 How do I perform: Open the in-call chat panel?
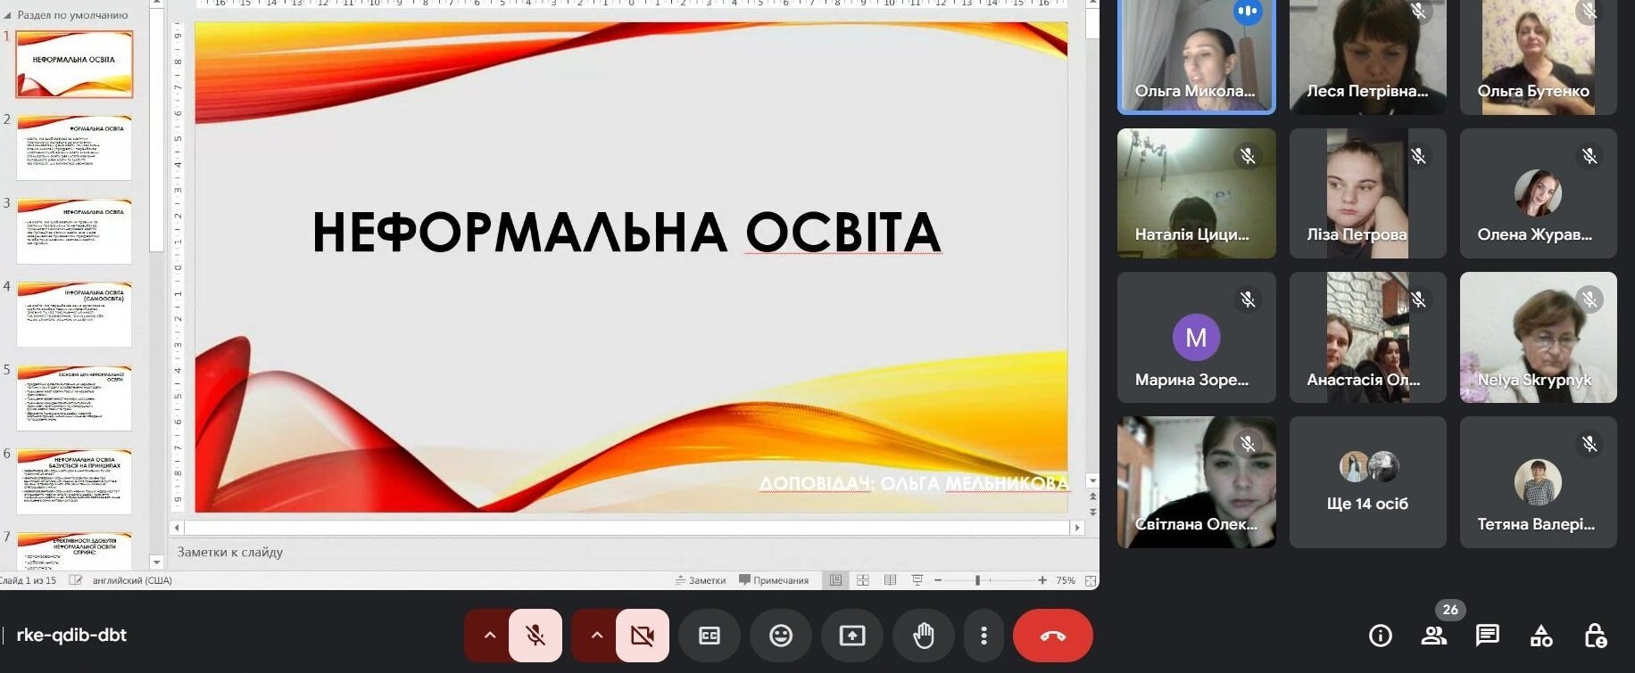click(1488, 636)
